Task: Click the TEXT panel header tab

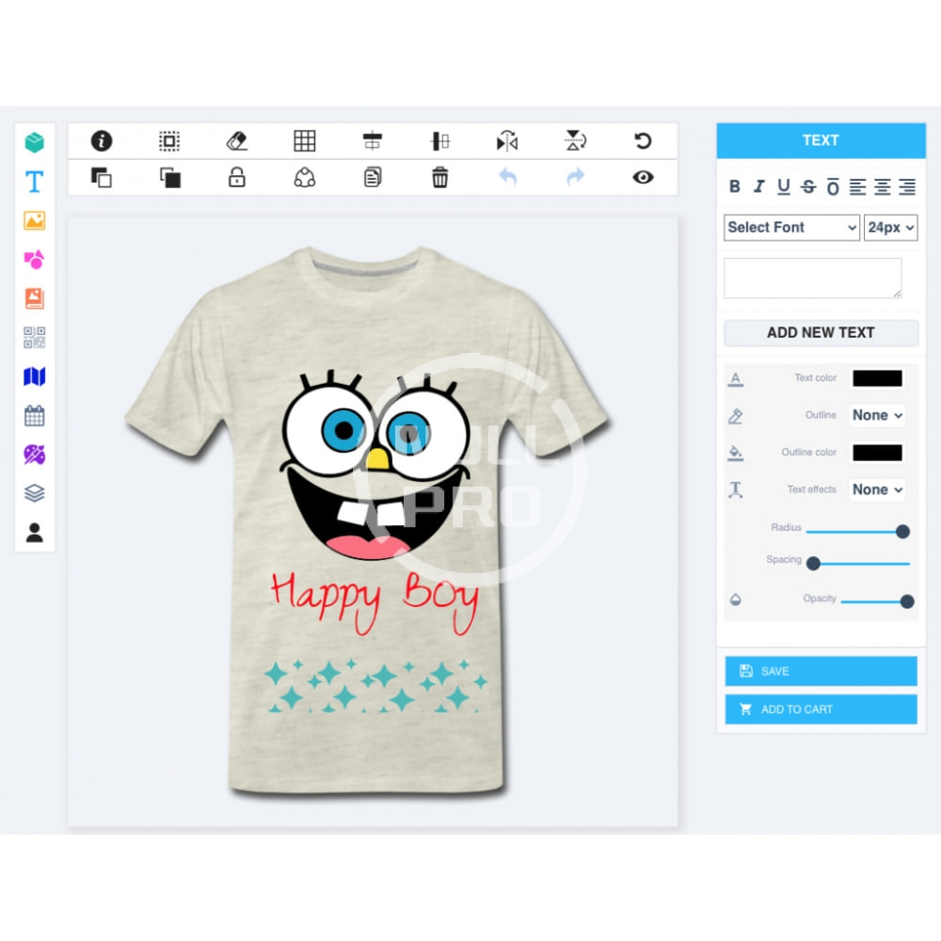Action: pyautogui.click(x=821, y=140)
